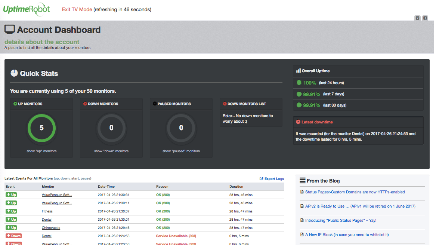439x245 pixels.
Task: Click document icon beside Public Status Pages post
Action: coord(302,220)
